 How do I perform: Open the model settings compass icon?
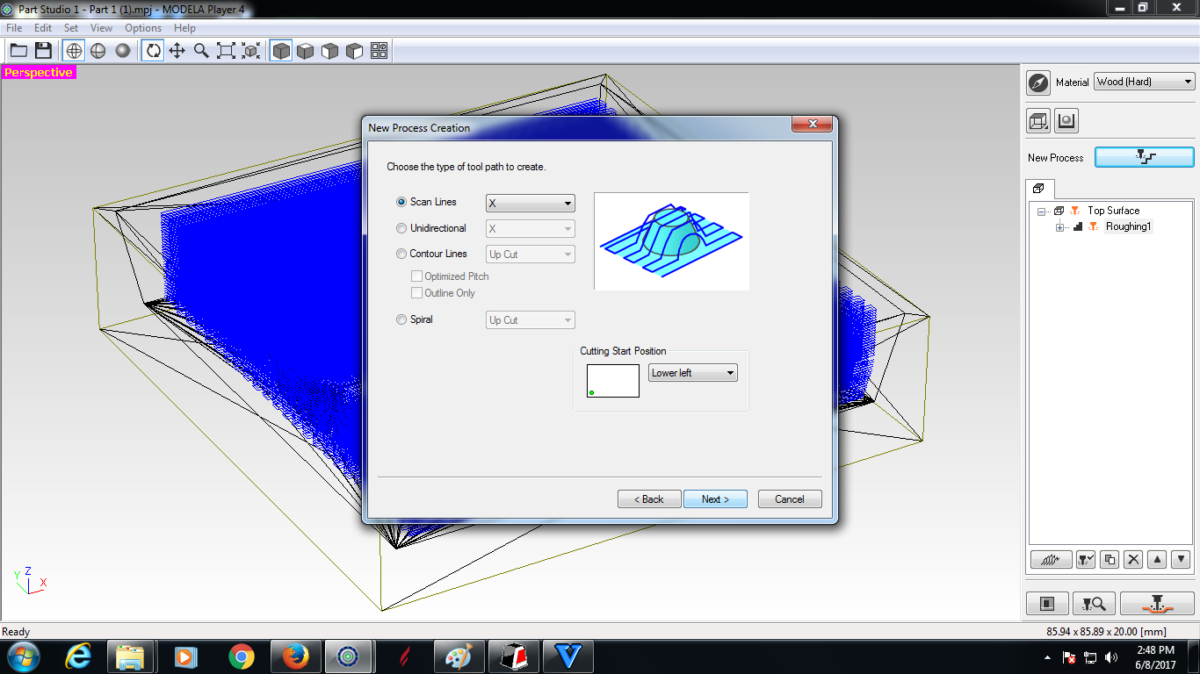(1038, 82)
